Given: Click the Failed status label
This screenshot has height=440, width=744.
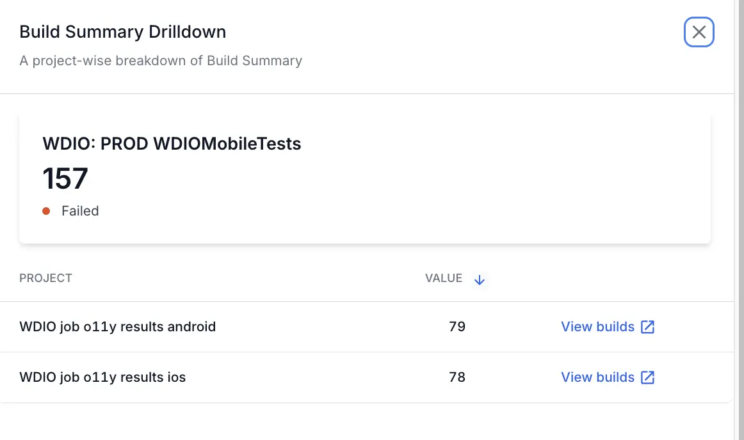Looking at the screenshot, I should click(80, 211).
